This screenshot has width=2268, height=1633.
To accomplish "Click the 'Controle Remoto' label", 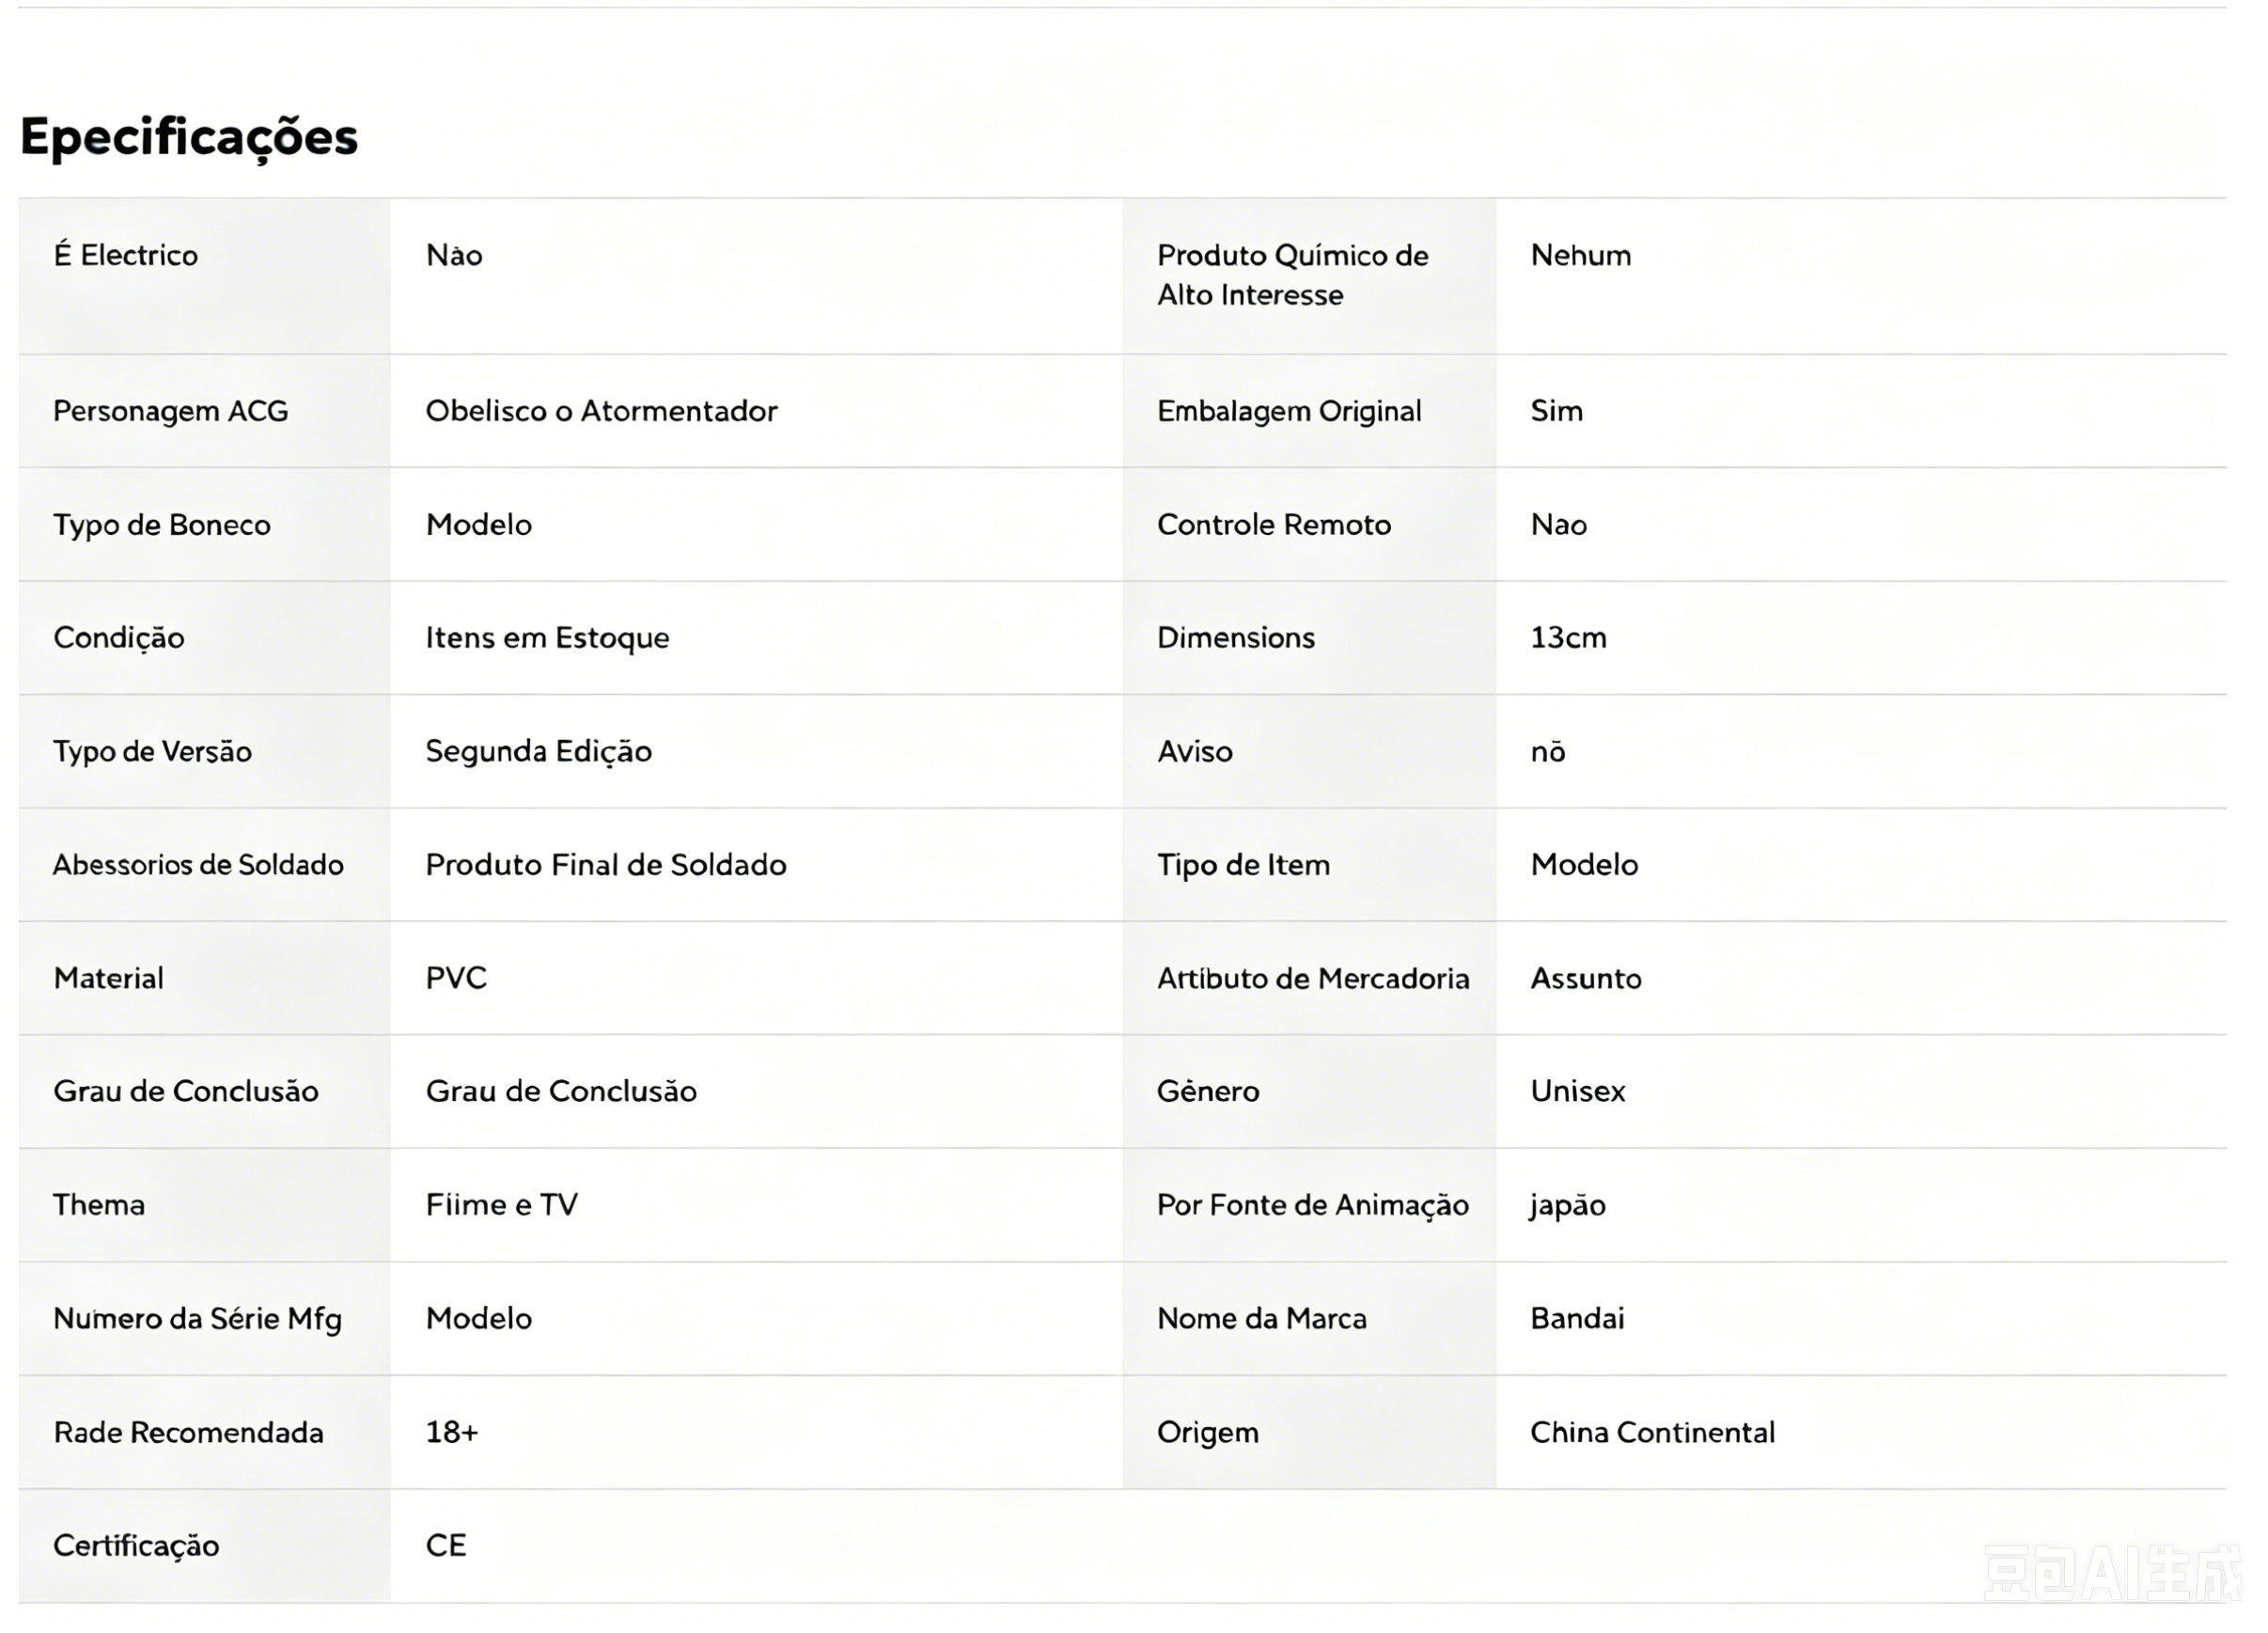I will 1274,525.
